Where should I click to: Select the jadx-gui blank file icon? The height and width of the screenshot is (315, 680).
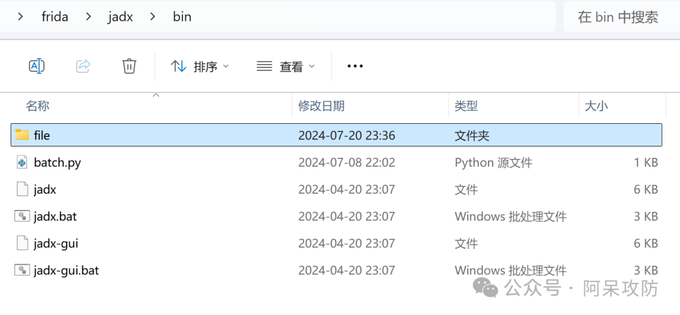point(22,243)
